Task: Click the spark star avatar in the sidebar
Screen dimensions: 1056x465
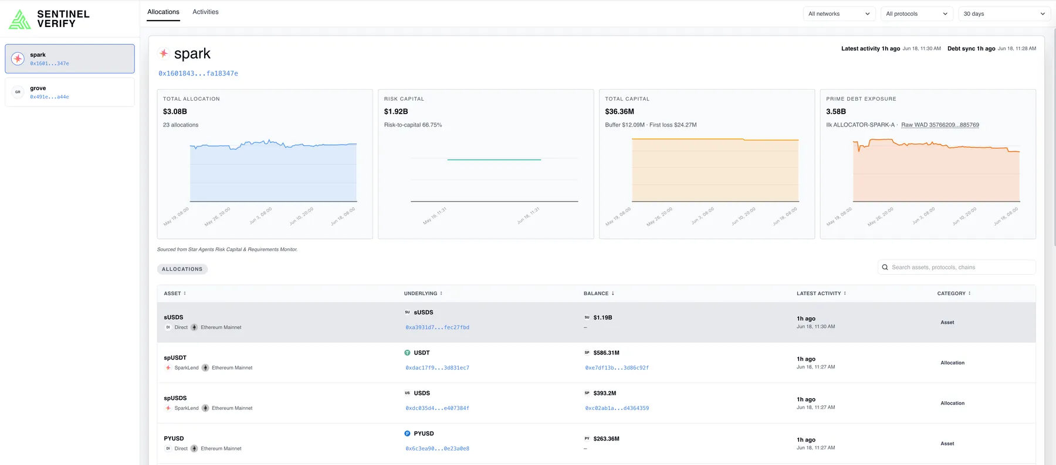Action: point(18,59)
